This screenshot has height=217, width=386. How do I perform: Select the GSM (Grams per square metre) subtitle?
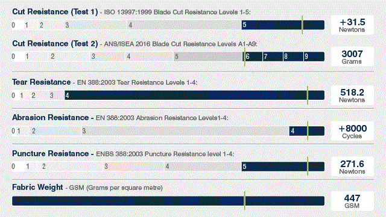click(x=116, y=188)
